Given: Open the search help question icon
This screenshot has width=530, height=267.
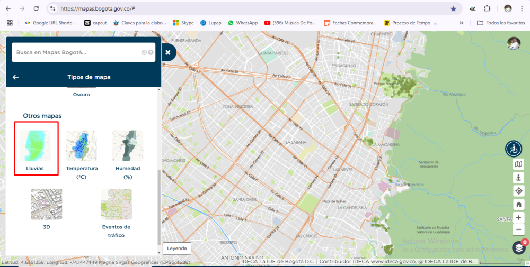Looking at the screenshot, I should click(151, 52).
